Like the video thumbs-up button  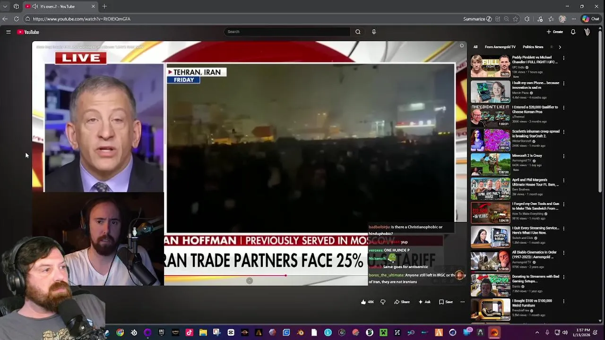click(367, 302)
